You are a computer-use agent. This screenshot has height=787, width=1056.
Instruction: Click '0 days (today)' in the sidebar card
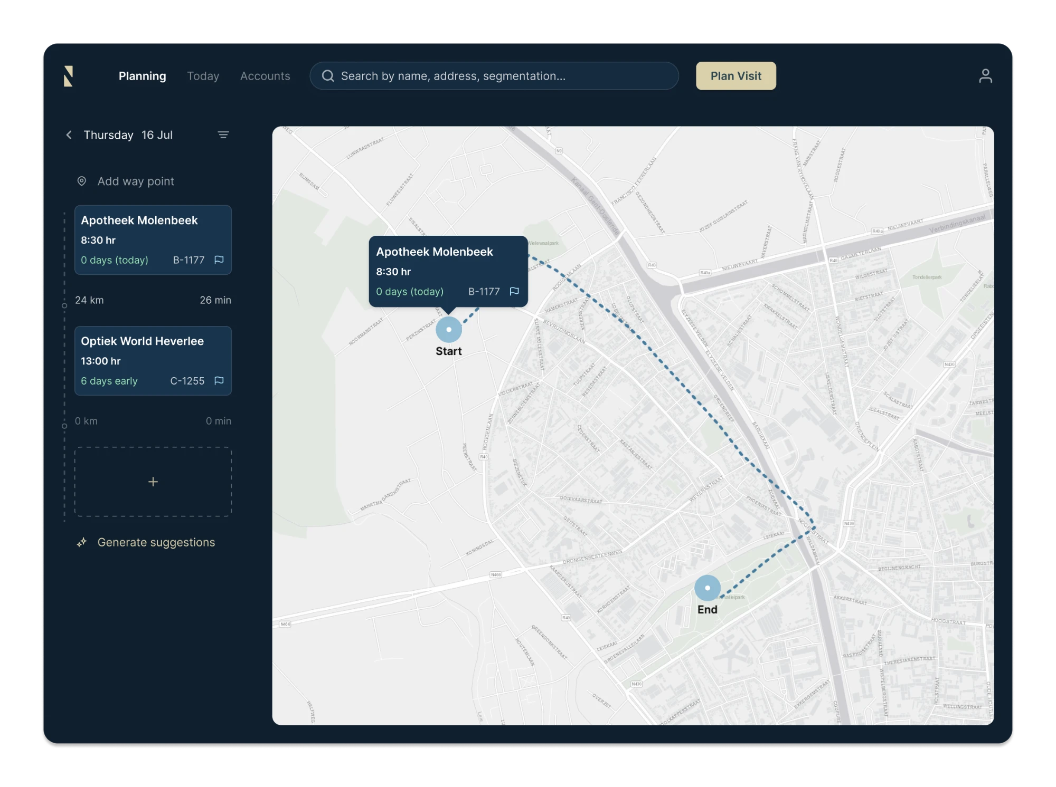pyautogui.click(x=115, y=260)
